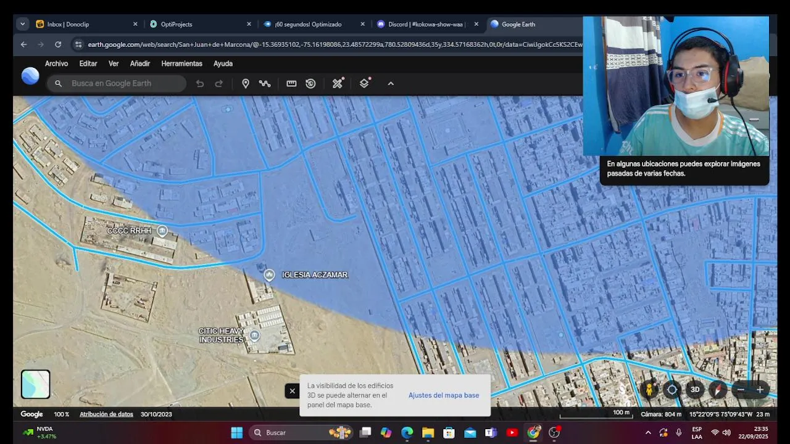This screenshot has width=790, height=444.
Task: Open the Ver menu
Action: click(x=114, y=64)
